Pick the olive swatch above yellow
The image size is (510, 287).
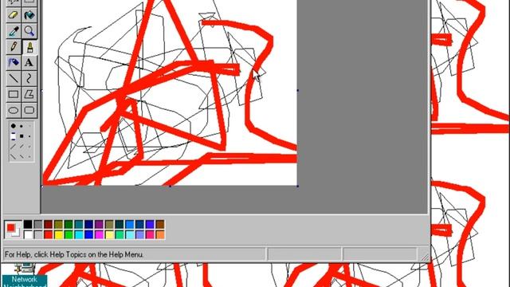(x=58, y=224)
